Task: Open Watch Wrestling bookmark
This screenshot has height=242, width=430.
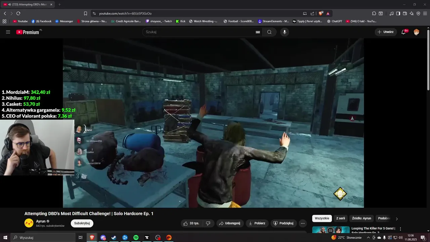Action: tap(203, 21)
